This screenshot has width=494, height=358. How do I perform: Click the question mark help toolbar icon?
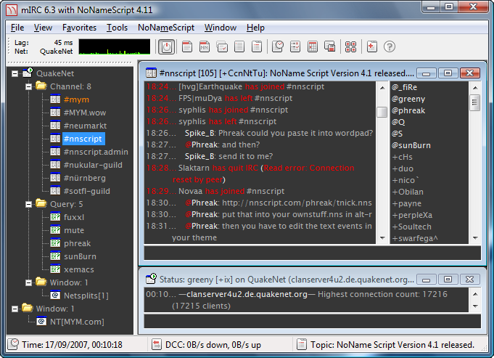click(390, 46)
